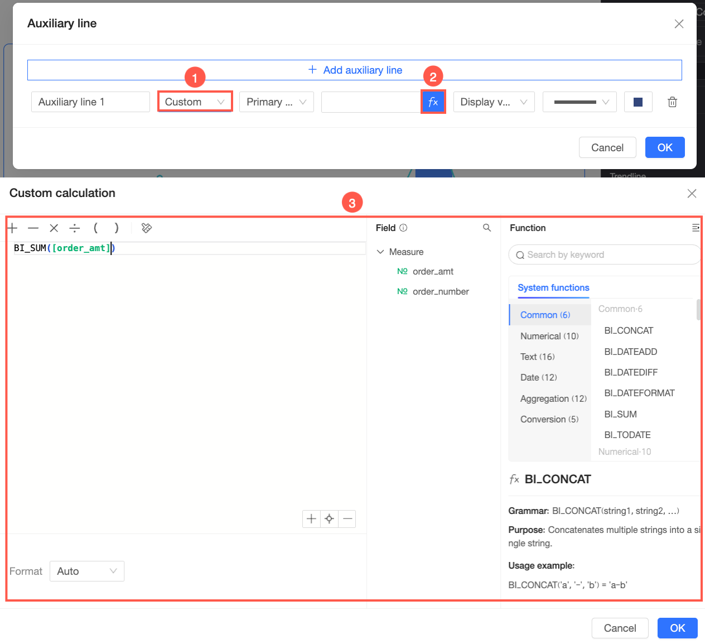Cancel the Auxiliary line dialog
The height and width of the screenshot is (644, 705).
click(607, 147)
